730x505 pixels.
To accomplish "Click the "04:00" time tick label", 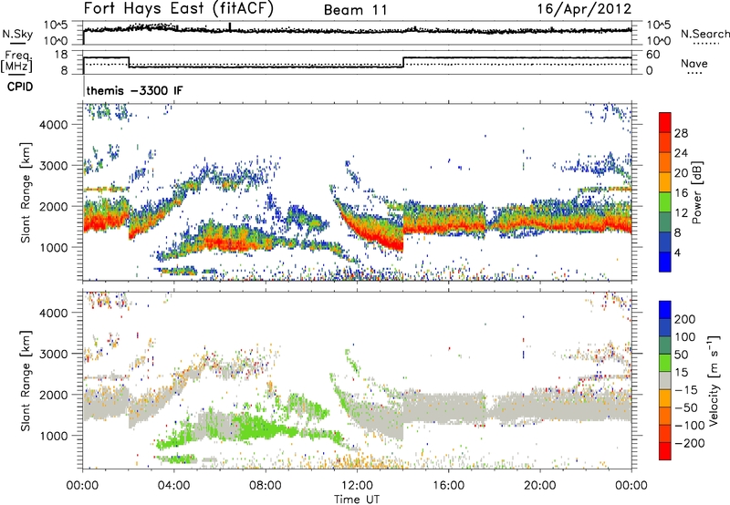I will 174,486.
